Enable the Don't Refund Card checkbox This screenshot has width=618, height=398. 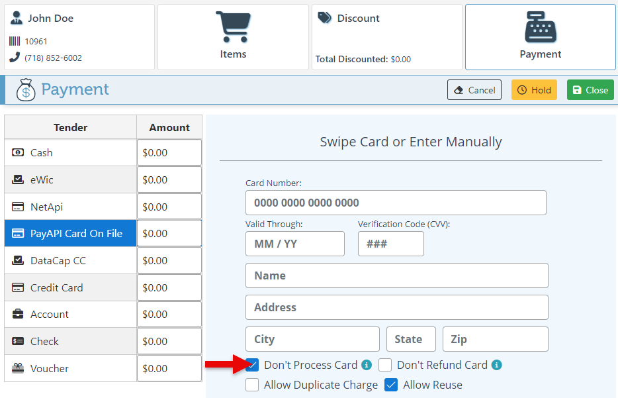[x=385, y=365]
